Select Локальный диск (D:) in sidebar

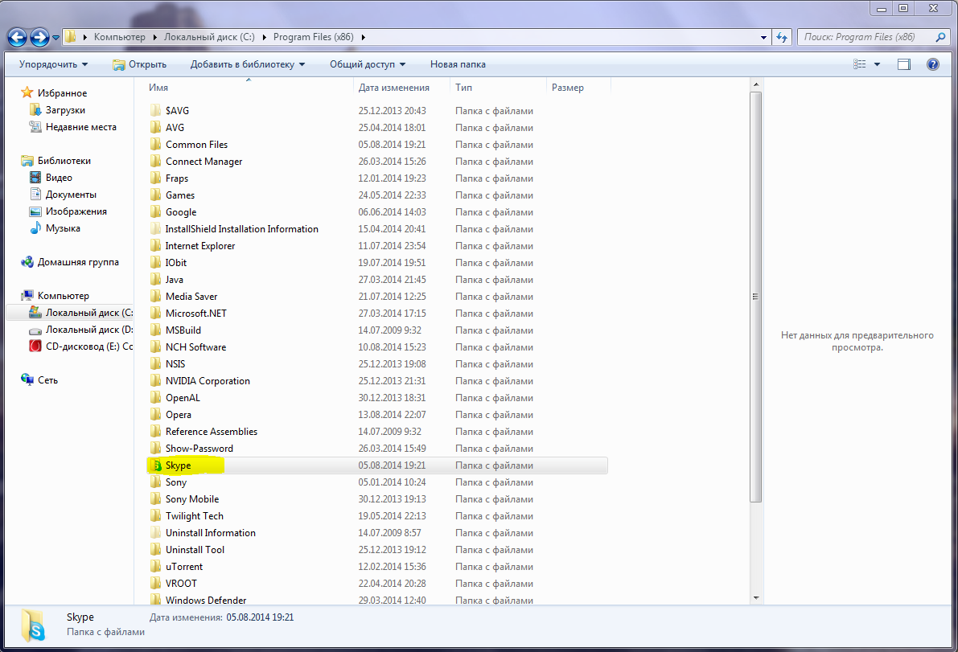88,329
